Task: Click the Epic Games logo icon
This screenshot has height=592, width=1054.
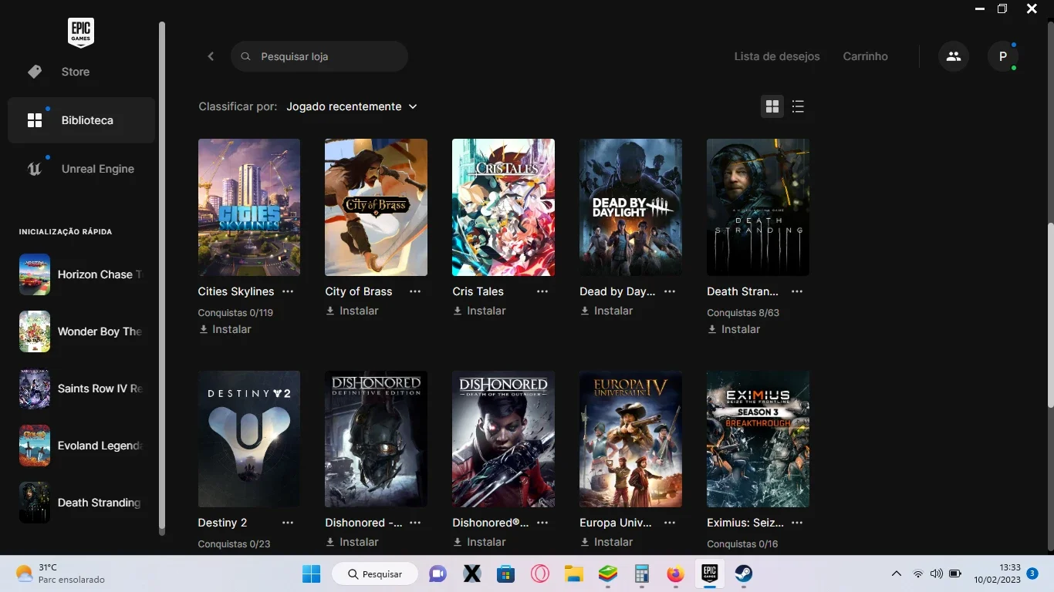Action: click(x=81, y=32)
